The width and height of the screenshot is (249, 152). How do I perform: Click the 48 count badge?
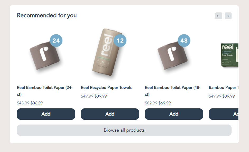(184, 40)
